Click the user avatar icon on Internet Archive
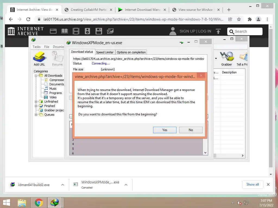This screenshot has height=208, width=278. pos(173,31)
